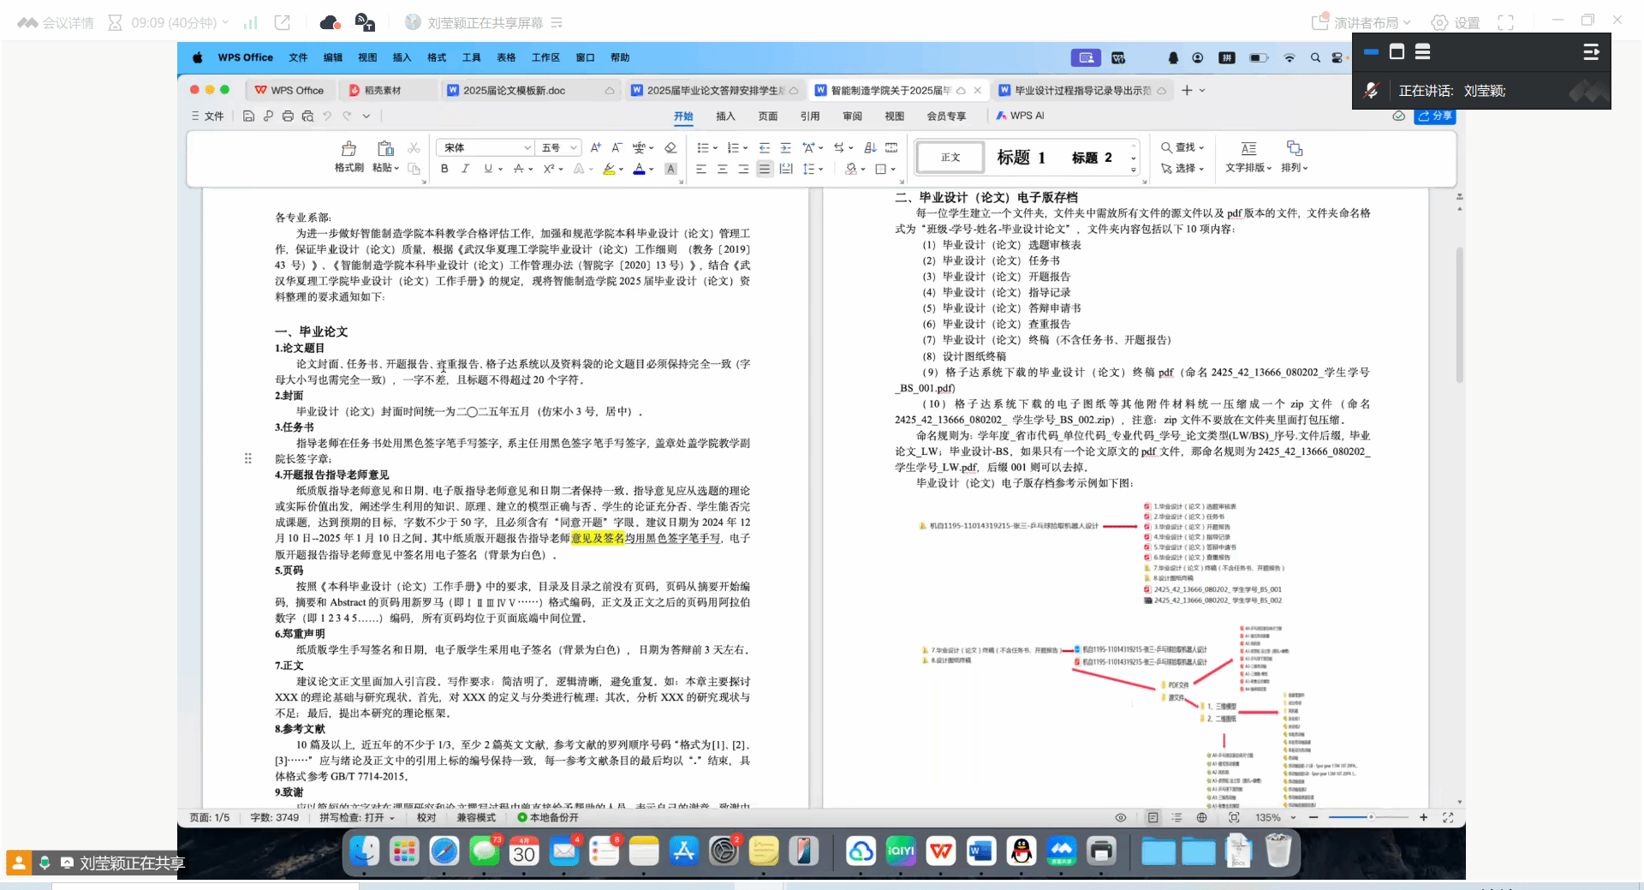Click the sort (A-Z) icon
1644x890 pixels.
point(870,148)
